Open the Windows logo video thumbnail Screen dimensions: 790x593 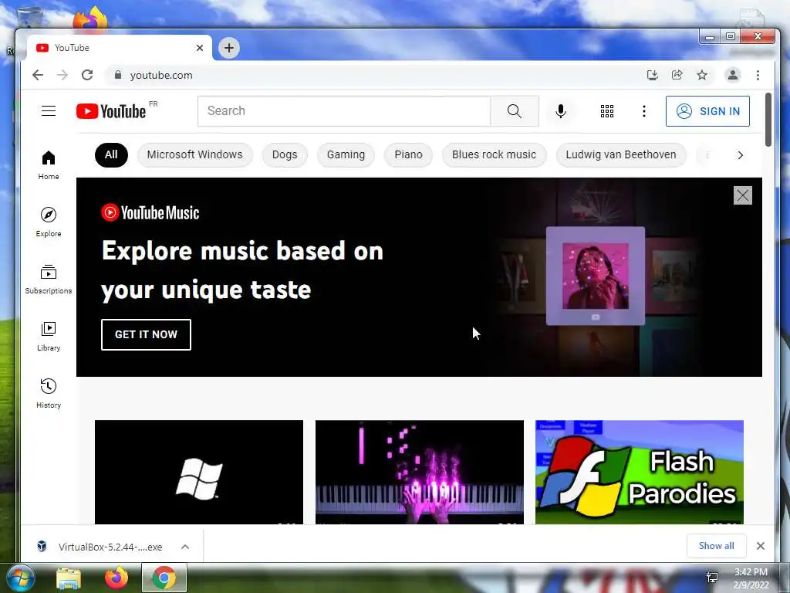pyautogui.click(x=199, y=473)
